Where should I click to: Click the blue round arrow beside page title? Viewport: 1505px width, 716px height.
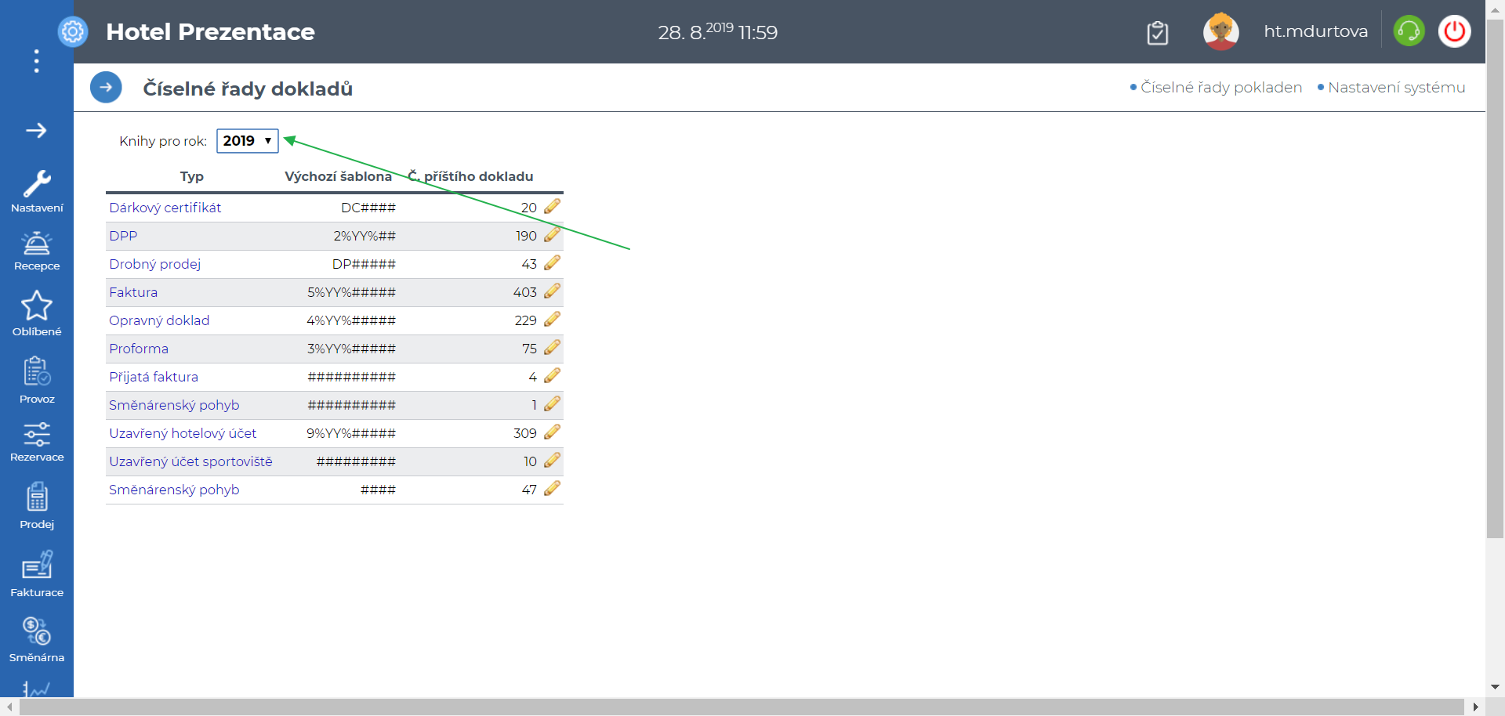[106, 87]
